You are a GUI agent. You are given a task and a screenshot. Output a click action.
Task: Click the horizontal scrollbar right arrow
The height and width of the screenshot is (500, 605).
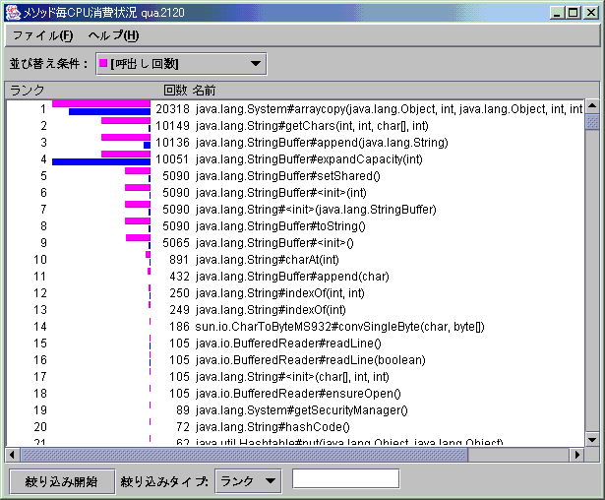pos(576,455)
